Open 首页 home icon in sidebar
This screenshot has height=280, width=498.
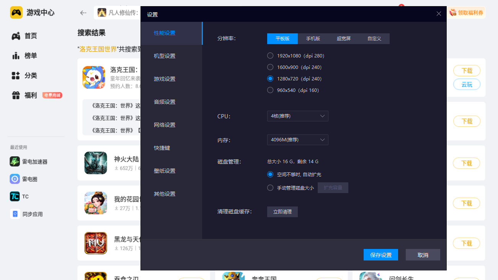16,36
